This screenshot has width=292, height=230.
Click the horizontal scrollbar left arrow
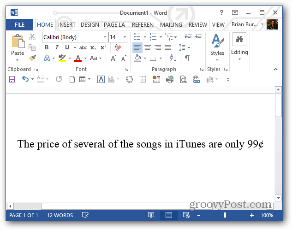click(10, 206)
